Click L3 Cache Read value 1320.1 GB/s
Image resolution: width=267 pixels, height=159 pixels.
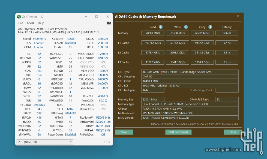coord(153,62)
